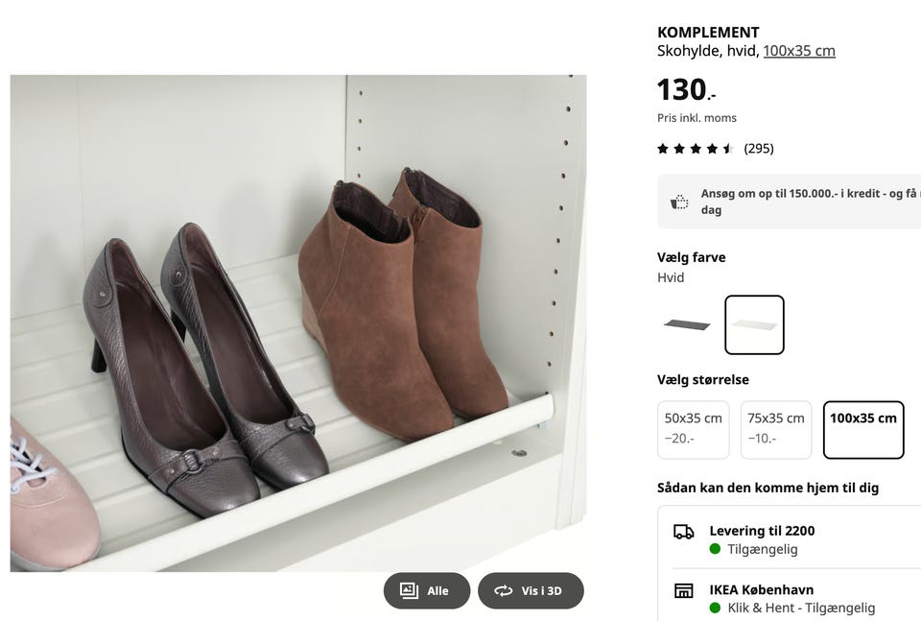Click the review count (295)

[758, 149]
